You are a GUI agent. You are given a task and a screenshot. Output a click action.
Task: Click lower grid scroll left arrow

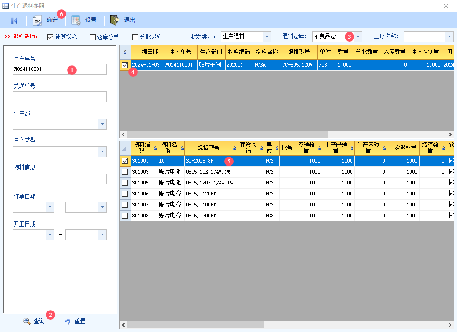[x=123, y=325]
